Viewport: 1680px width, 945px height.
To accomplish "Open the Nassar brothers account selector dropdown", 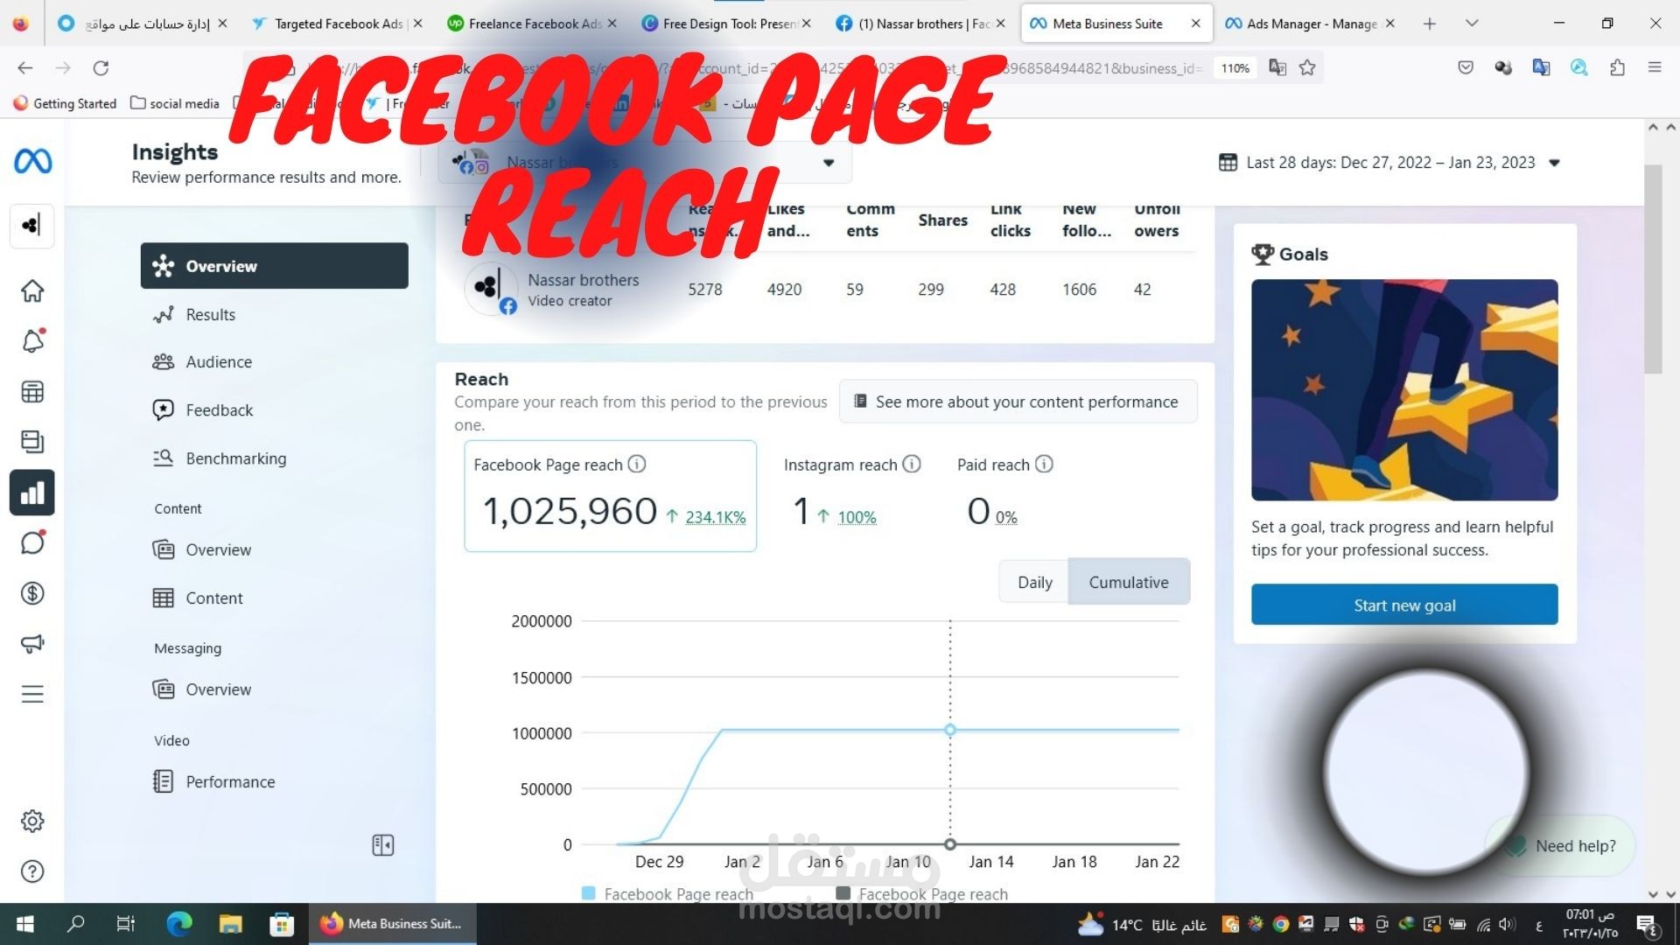I will pyautogui.click(x=828, y=163).
